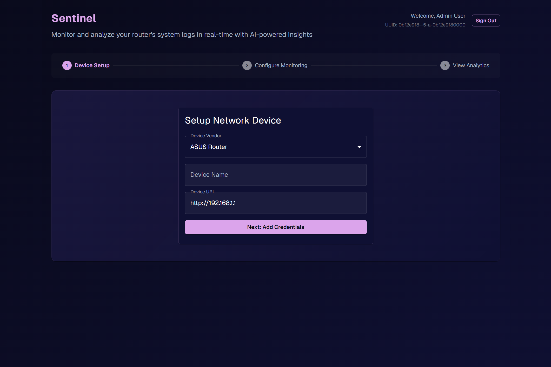Click the step 3 circle icon

[445, 65]
